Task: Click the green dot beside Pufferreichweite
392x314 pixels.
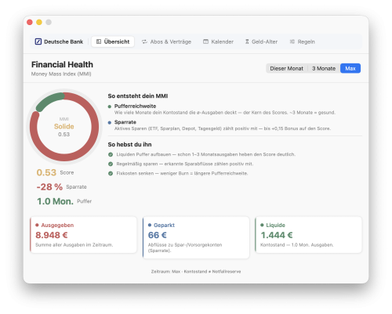Action: pos(110,106)
